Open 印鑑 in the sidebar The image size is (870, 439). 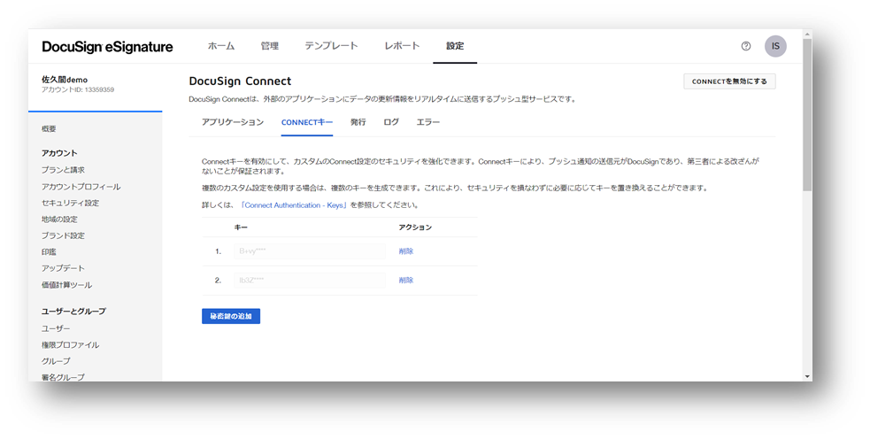49,252
